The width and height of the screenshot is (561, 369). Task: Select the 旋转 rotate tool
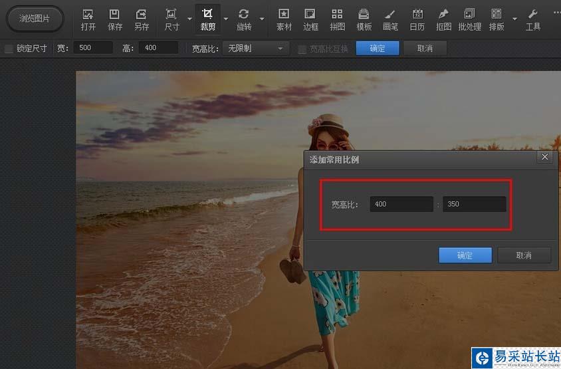click(244, 20)
